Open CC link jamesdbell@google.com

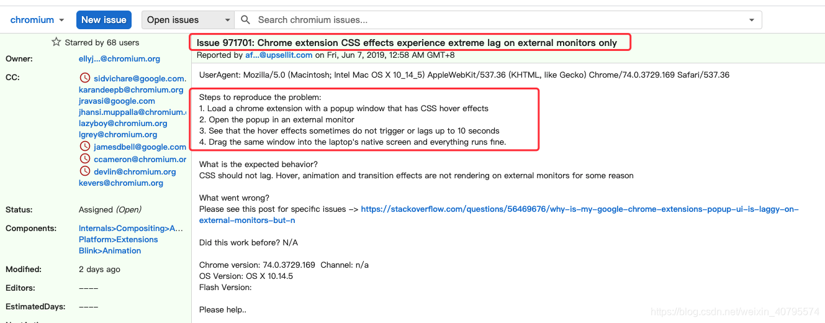[x=140, y=147]
